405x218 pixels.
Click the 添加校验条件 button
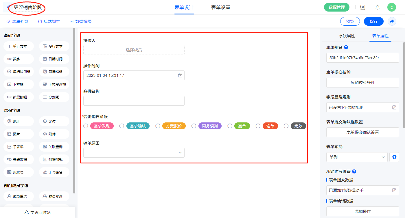(362, 83)
